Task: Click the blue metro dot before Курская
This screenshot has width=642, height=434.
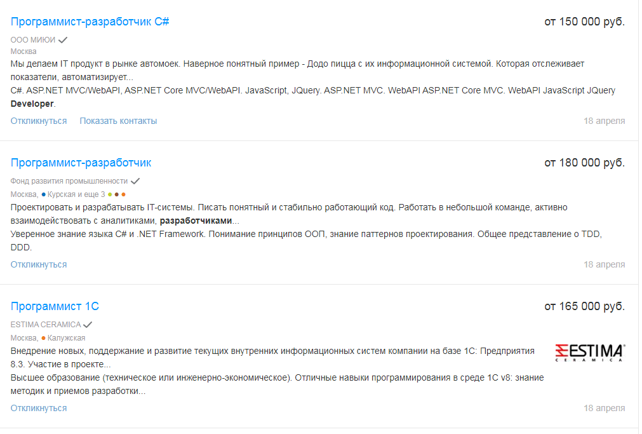Action: (43, 194)
